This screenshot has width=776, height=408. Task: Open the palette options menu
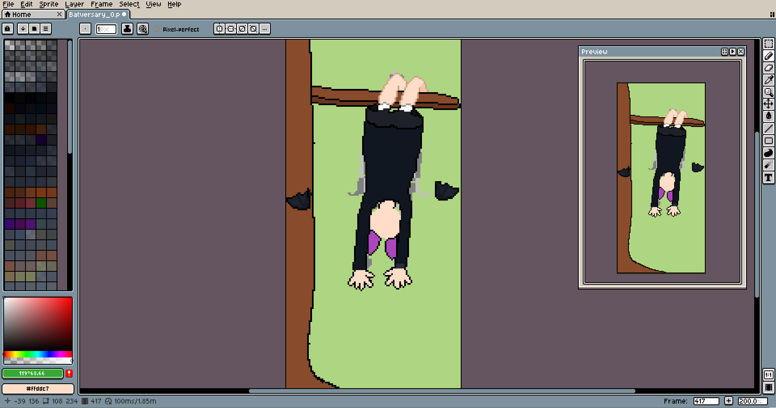(x=46, y=29)
